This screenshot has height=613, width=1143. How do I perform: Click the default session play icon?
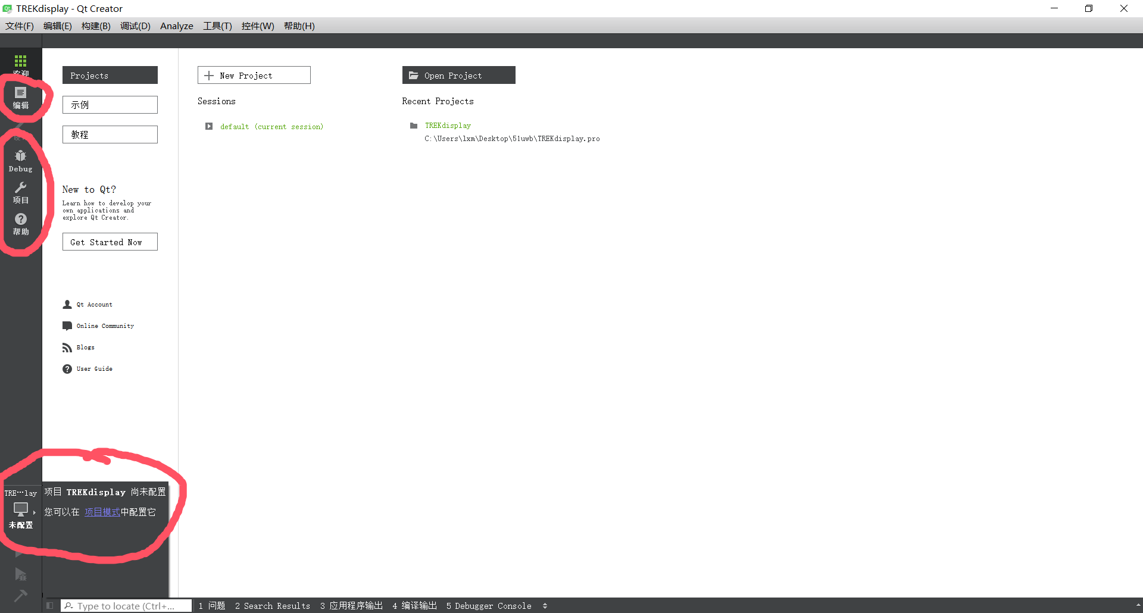point(209,126)
